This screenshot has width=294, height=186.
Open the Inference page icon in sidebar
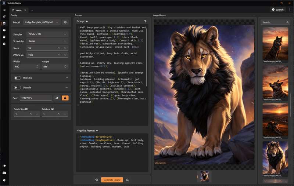(x=4, y=23)
